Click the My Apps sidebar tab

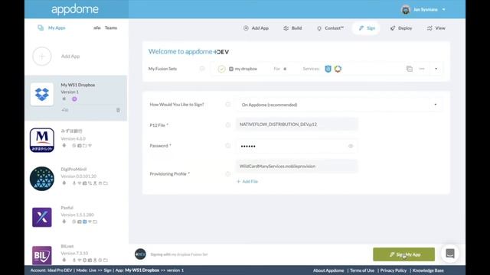51,27
